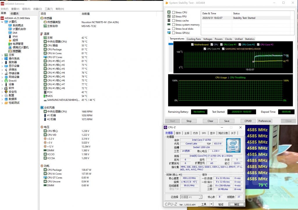Toggle the CPU Core #1 graph checkbox

[x=221, y=45]
